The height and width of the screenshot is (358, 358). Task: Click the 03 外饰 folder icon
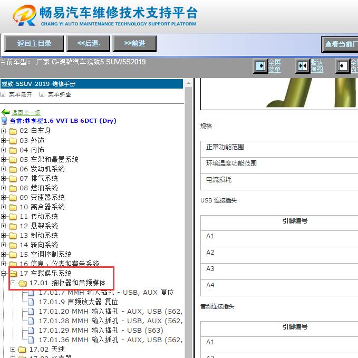[13, 141]
